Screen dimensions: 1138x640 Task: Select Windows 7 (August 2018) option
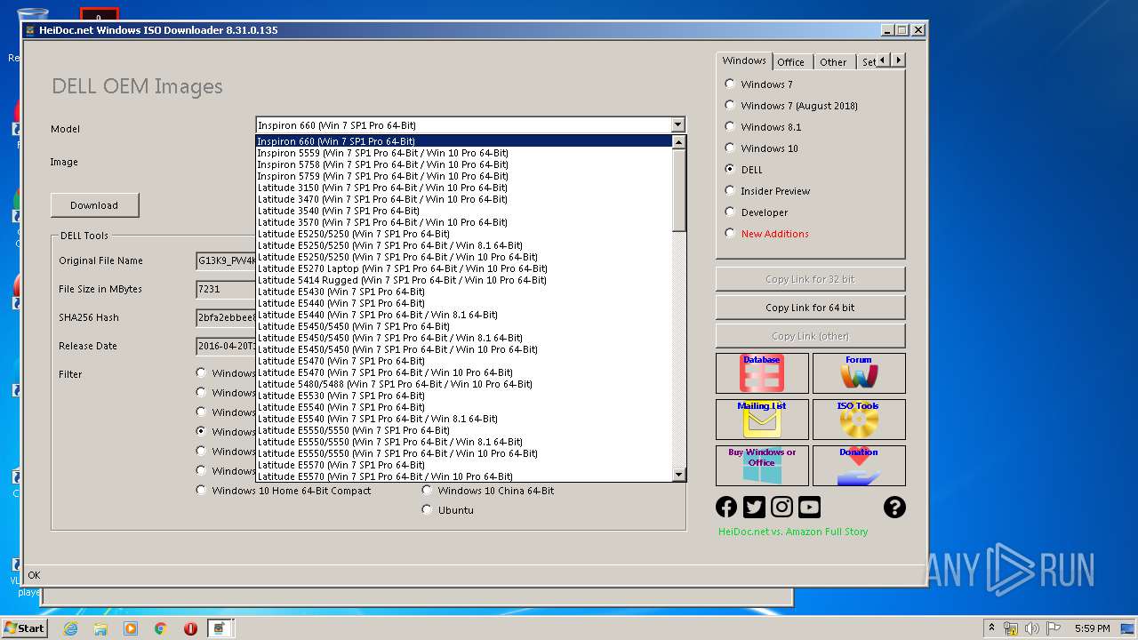pos(730,105)
